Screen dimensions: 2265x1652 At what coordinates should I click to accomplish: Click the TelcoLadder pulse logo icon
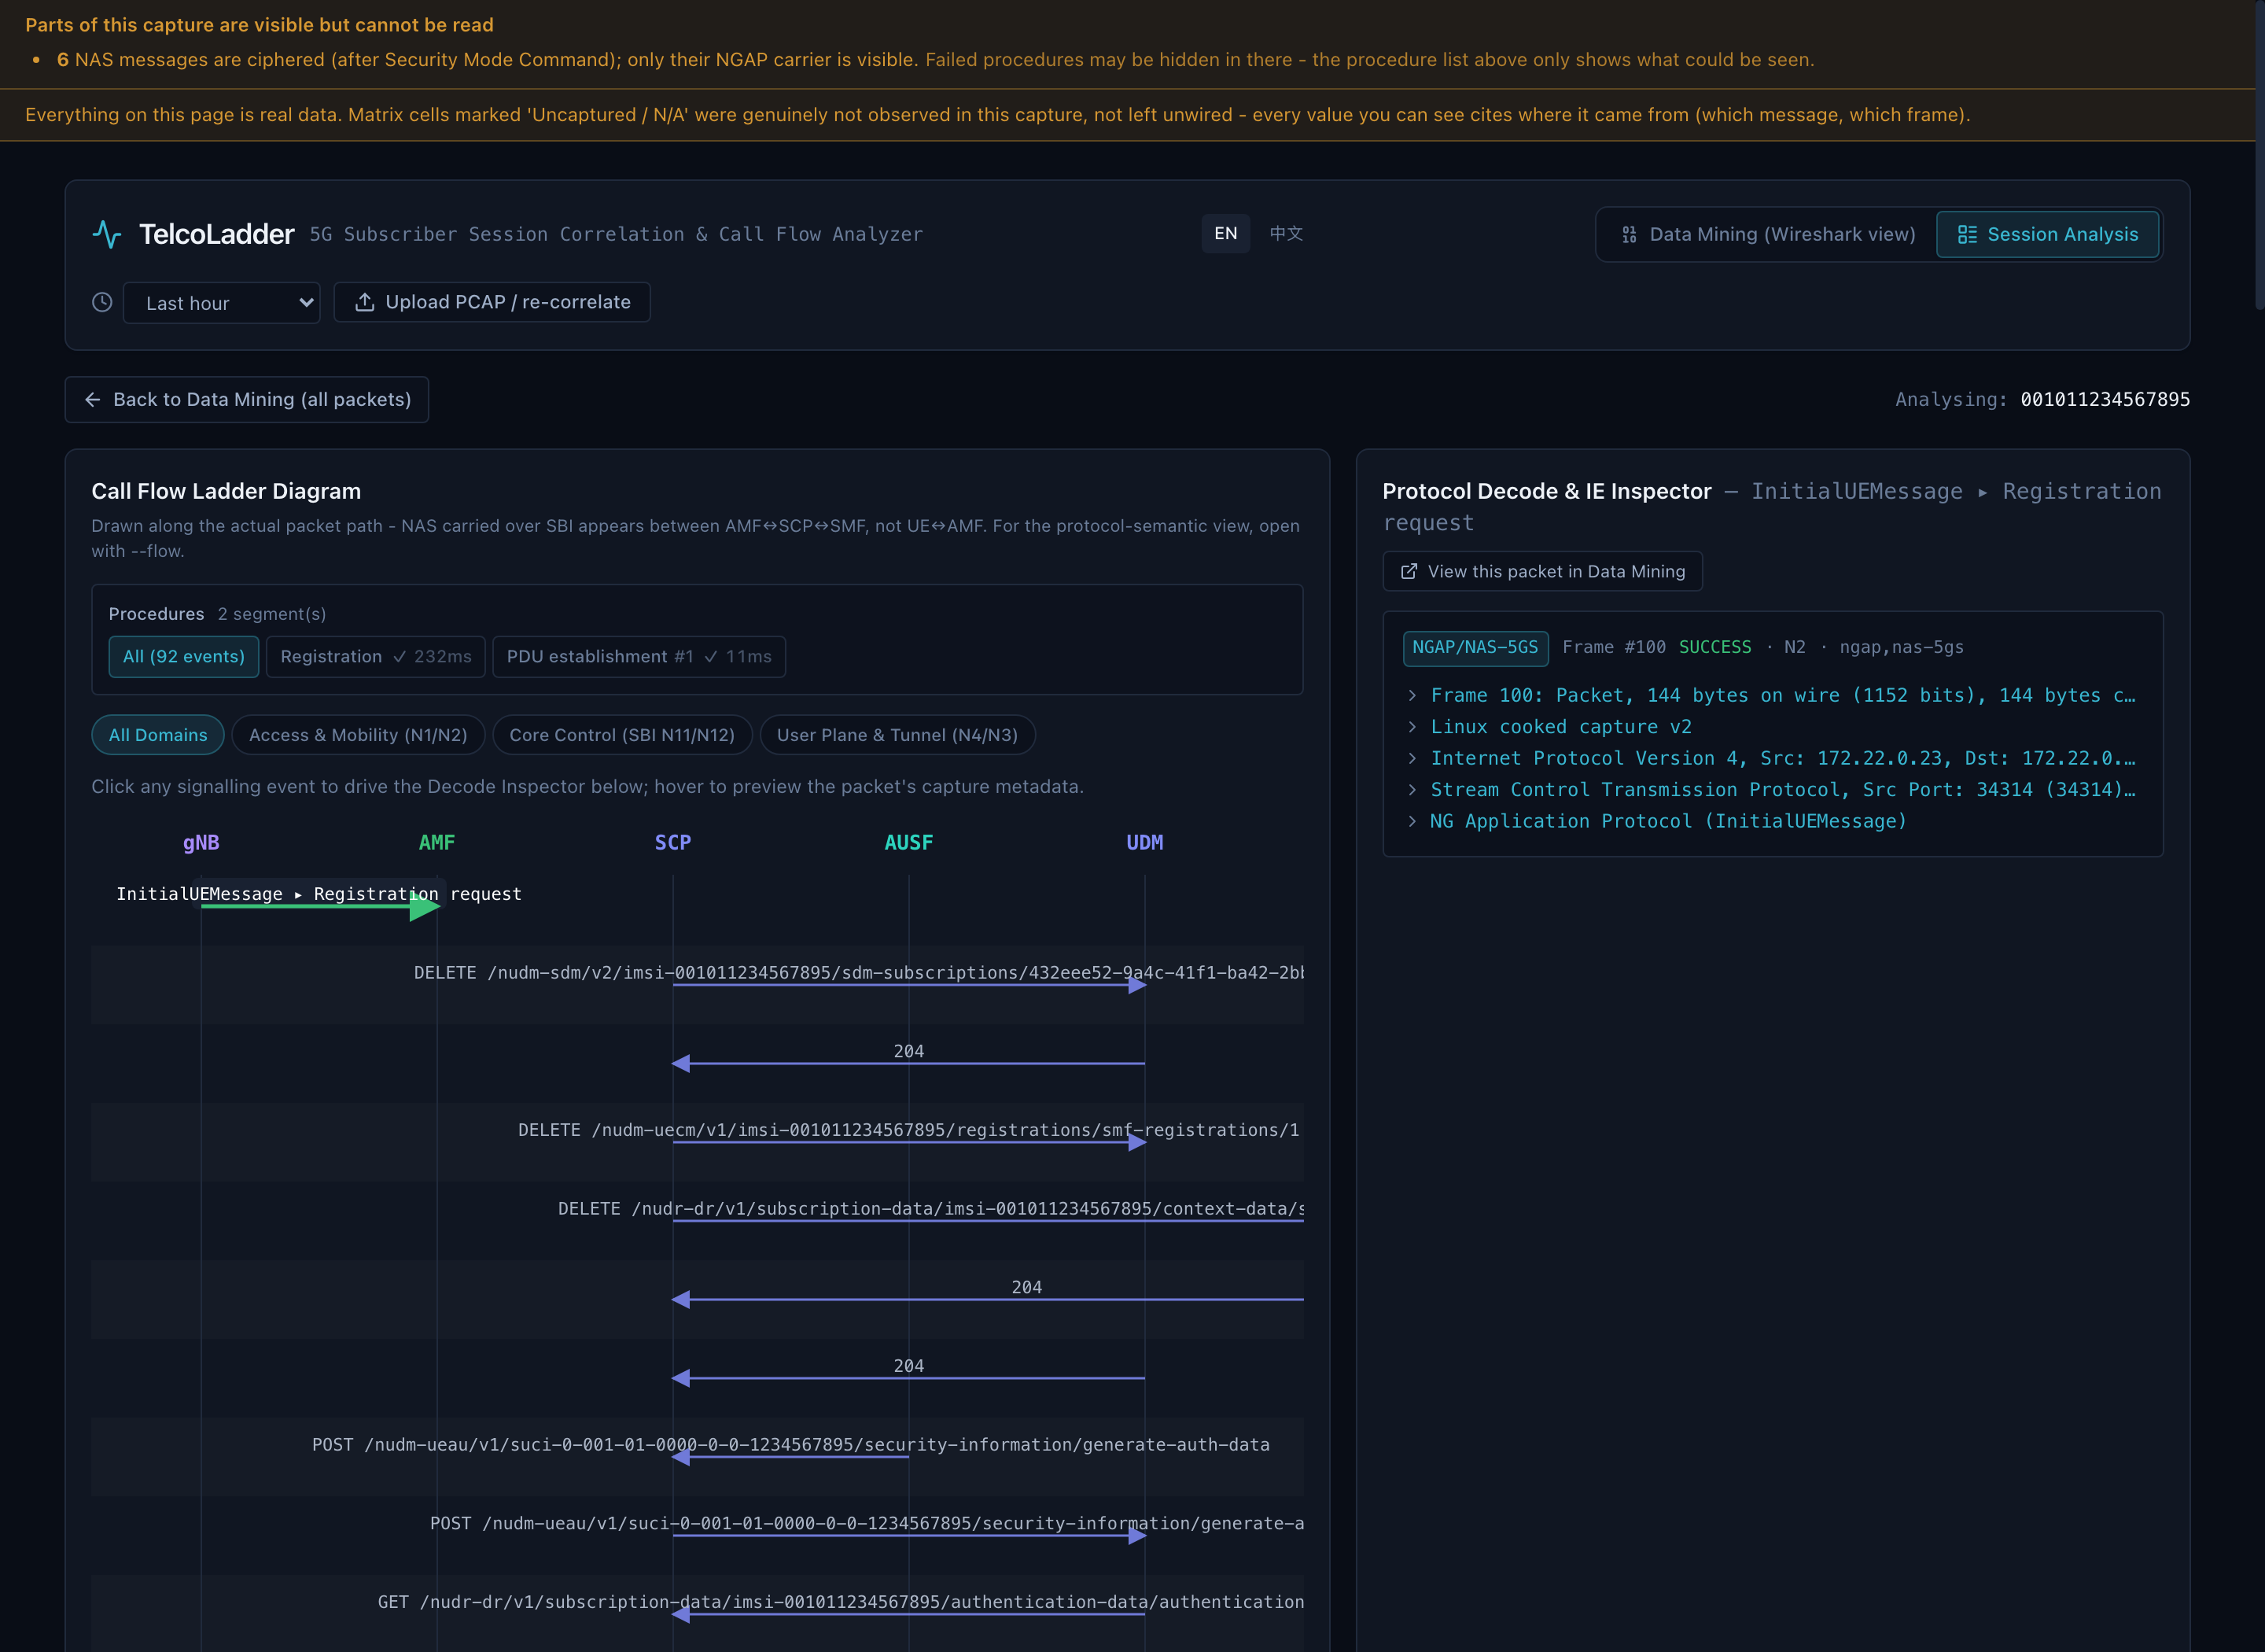(x=107, y=234)
